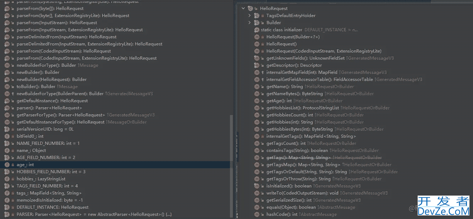Select parseFrom(CodedInputStream): HelloRequest
The width and height of the screenshot is (473, 219).
point(64,51)
